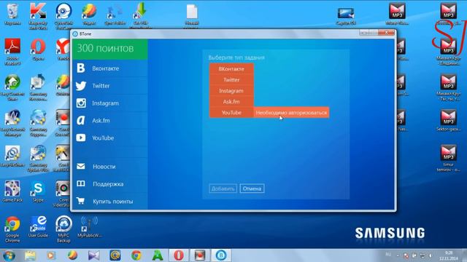
Task: Open the YouTube play icon in sidebar
Action: coord(81,138)
